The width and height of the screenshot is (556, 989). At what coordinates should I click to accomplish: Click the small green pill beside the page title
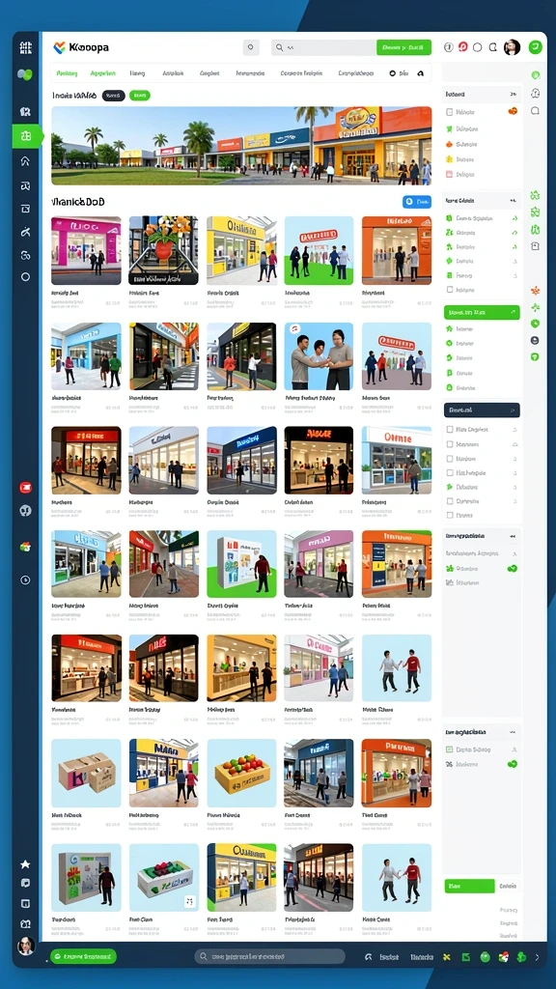(139, 96)
